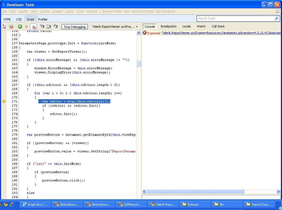Switch to the Profiler tab
282x210 pixels.
(x=43, y=19)
